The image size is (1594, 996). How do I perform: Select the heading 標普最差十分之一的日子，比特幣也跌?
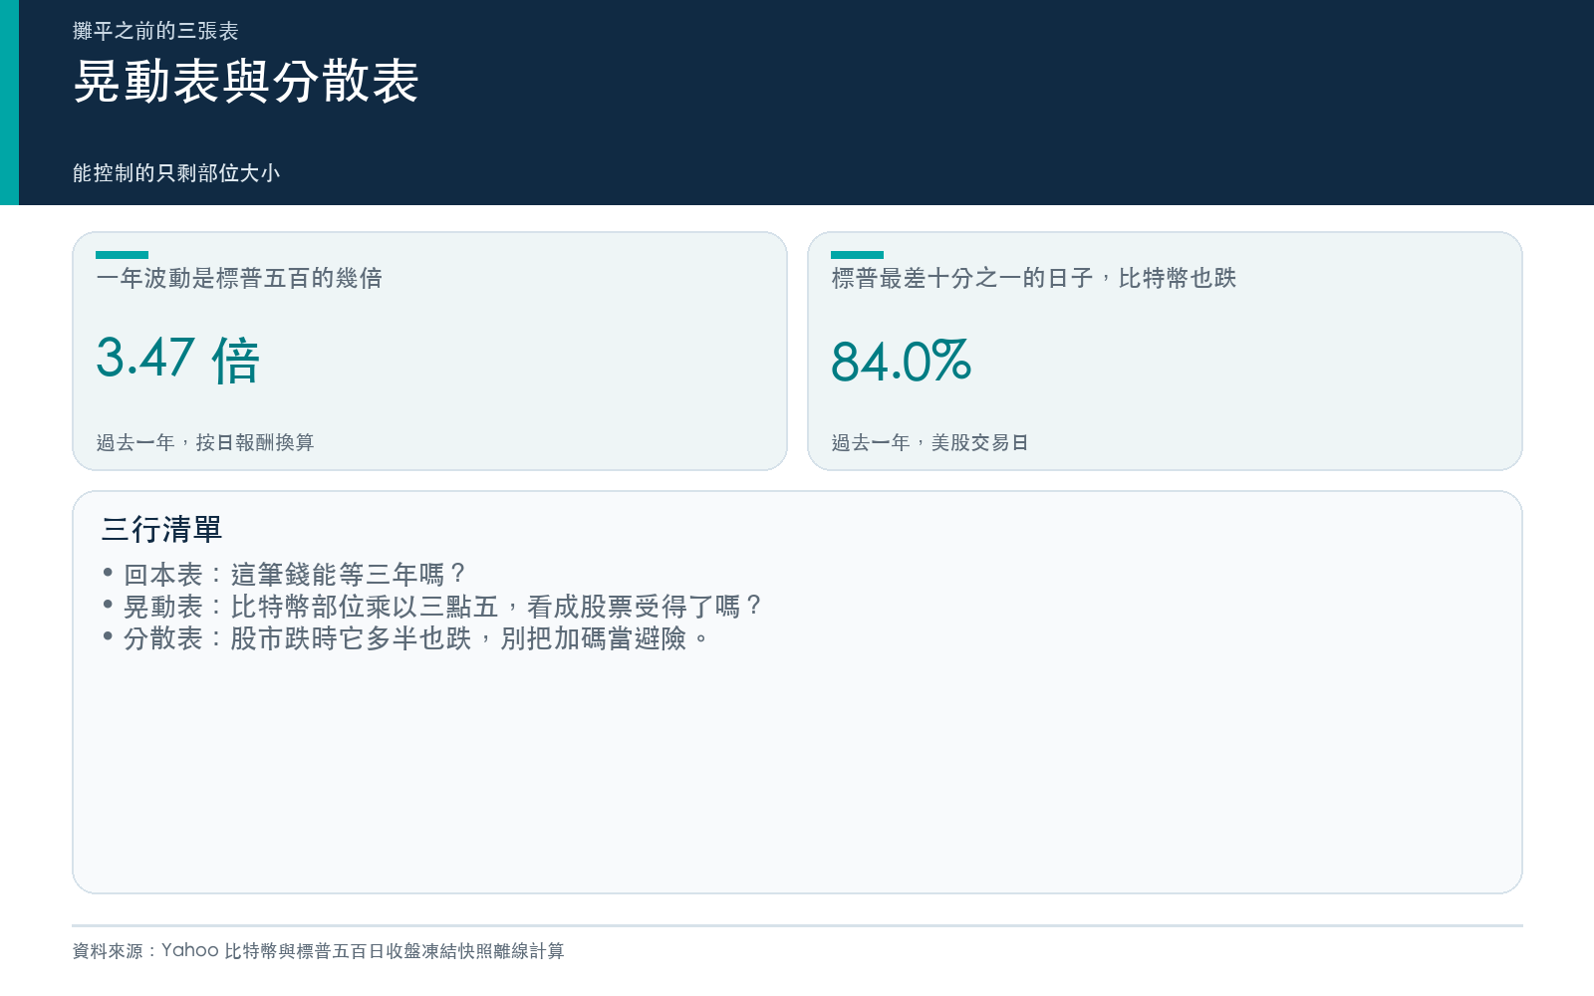(1034, 278)
